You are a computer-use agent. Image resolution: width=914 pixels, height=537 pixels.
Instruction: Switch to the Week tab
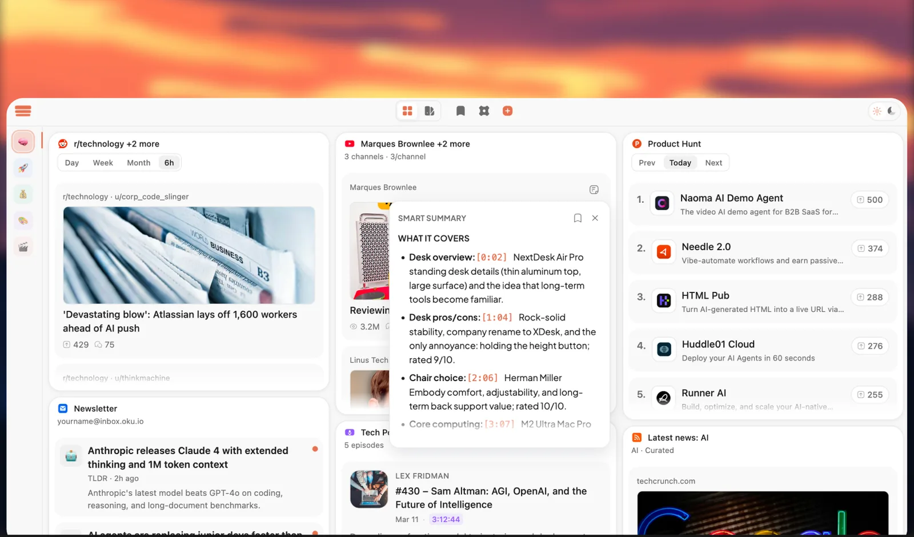pos(103,162)
